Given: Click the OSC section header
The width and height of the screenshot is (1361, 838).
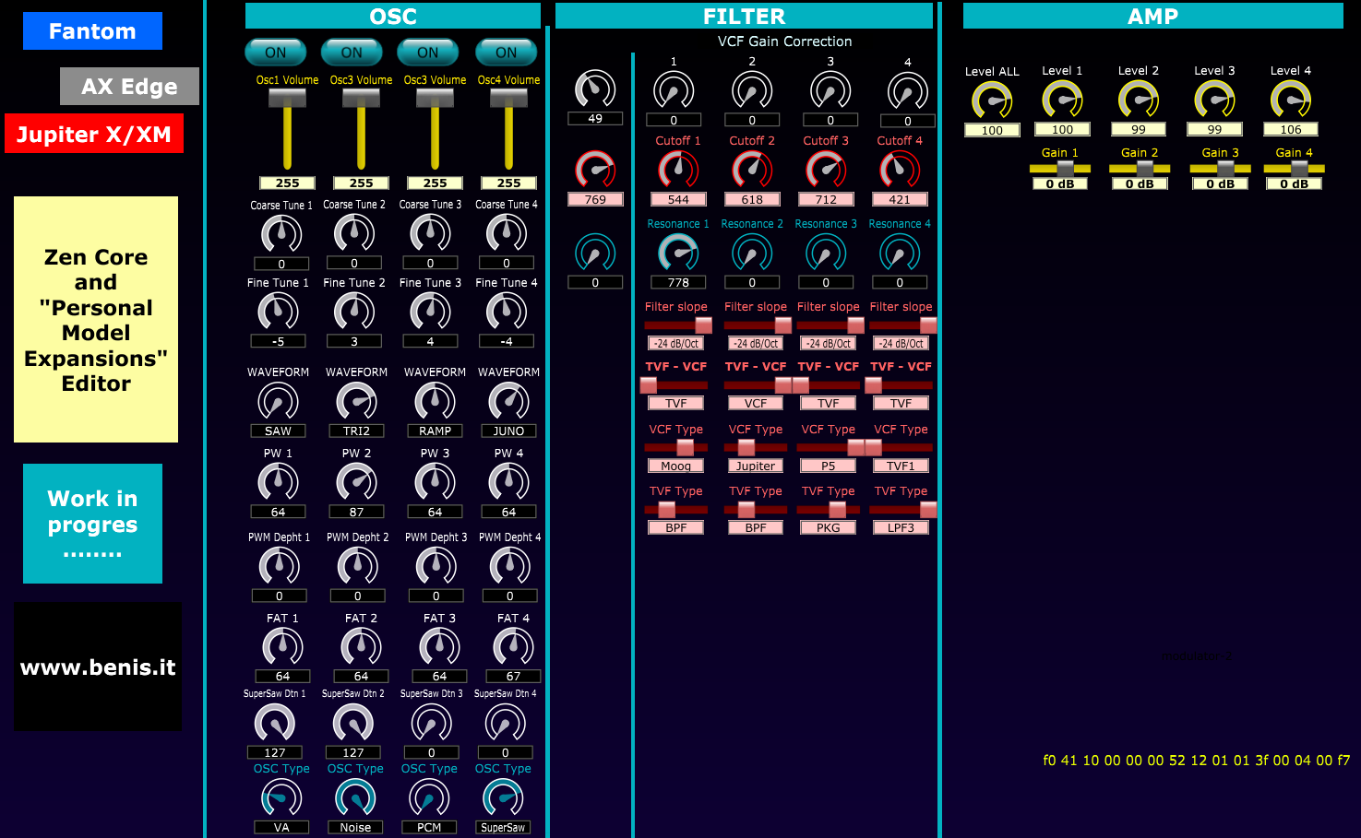Looking at the screenshot, I should click(x=393, y=16).
